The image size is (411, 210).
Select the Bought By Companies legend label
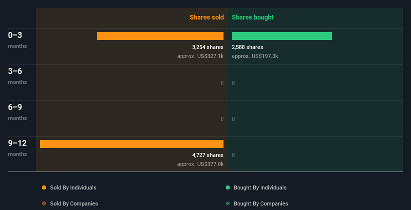click(x=261, y=203)
